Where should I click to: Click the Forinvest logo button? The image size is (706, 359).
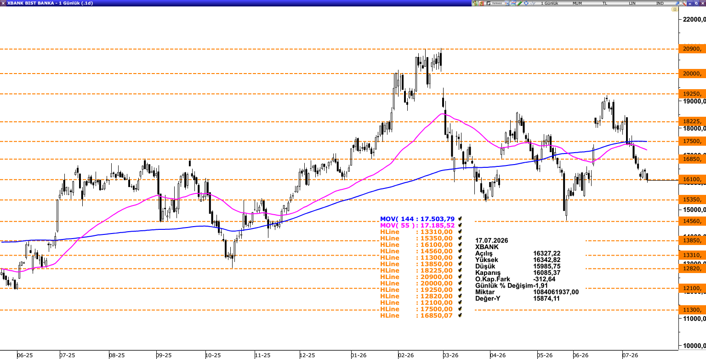[494, 3]
